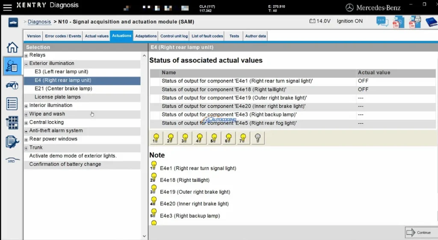The image size is (438, 240).
Task: Click the Diagnosis breadcrumb link
Action: click(x=39, y=22)
